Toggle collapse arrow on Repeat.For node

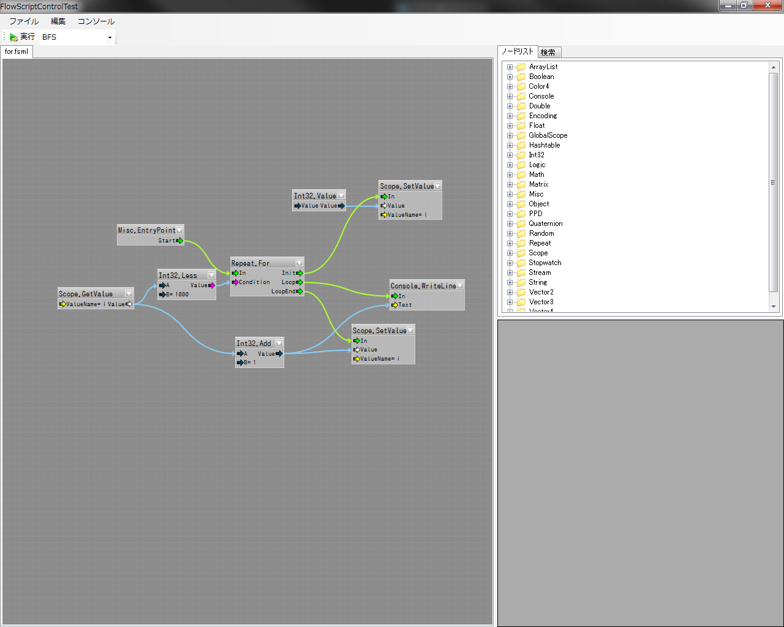click(x=300, y=263)
